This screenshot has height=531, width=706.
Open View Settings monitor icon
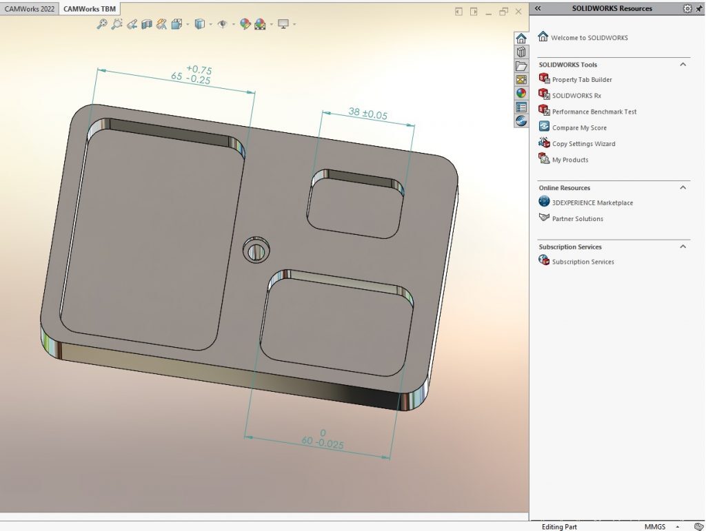pyautogui.click(x=283, y=23)
